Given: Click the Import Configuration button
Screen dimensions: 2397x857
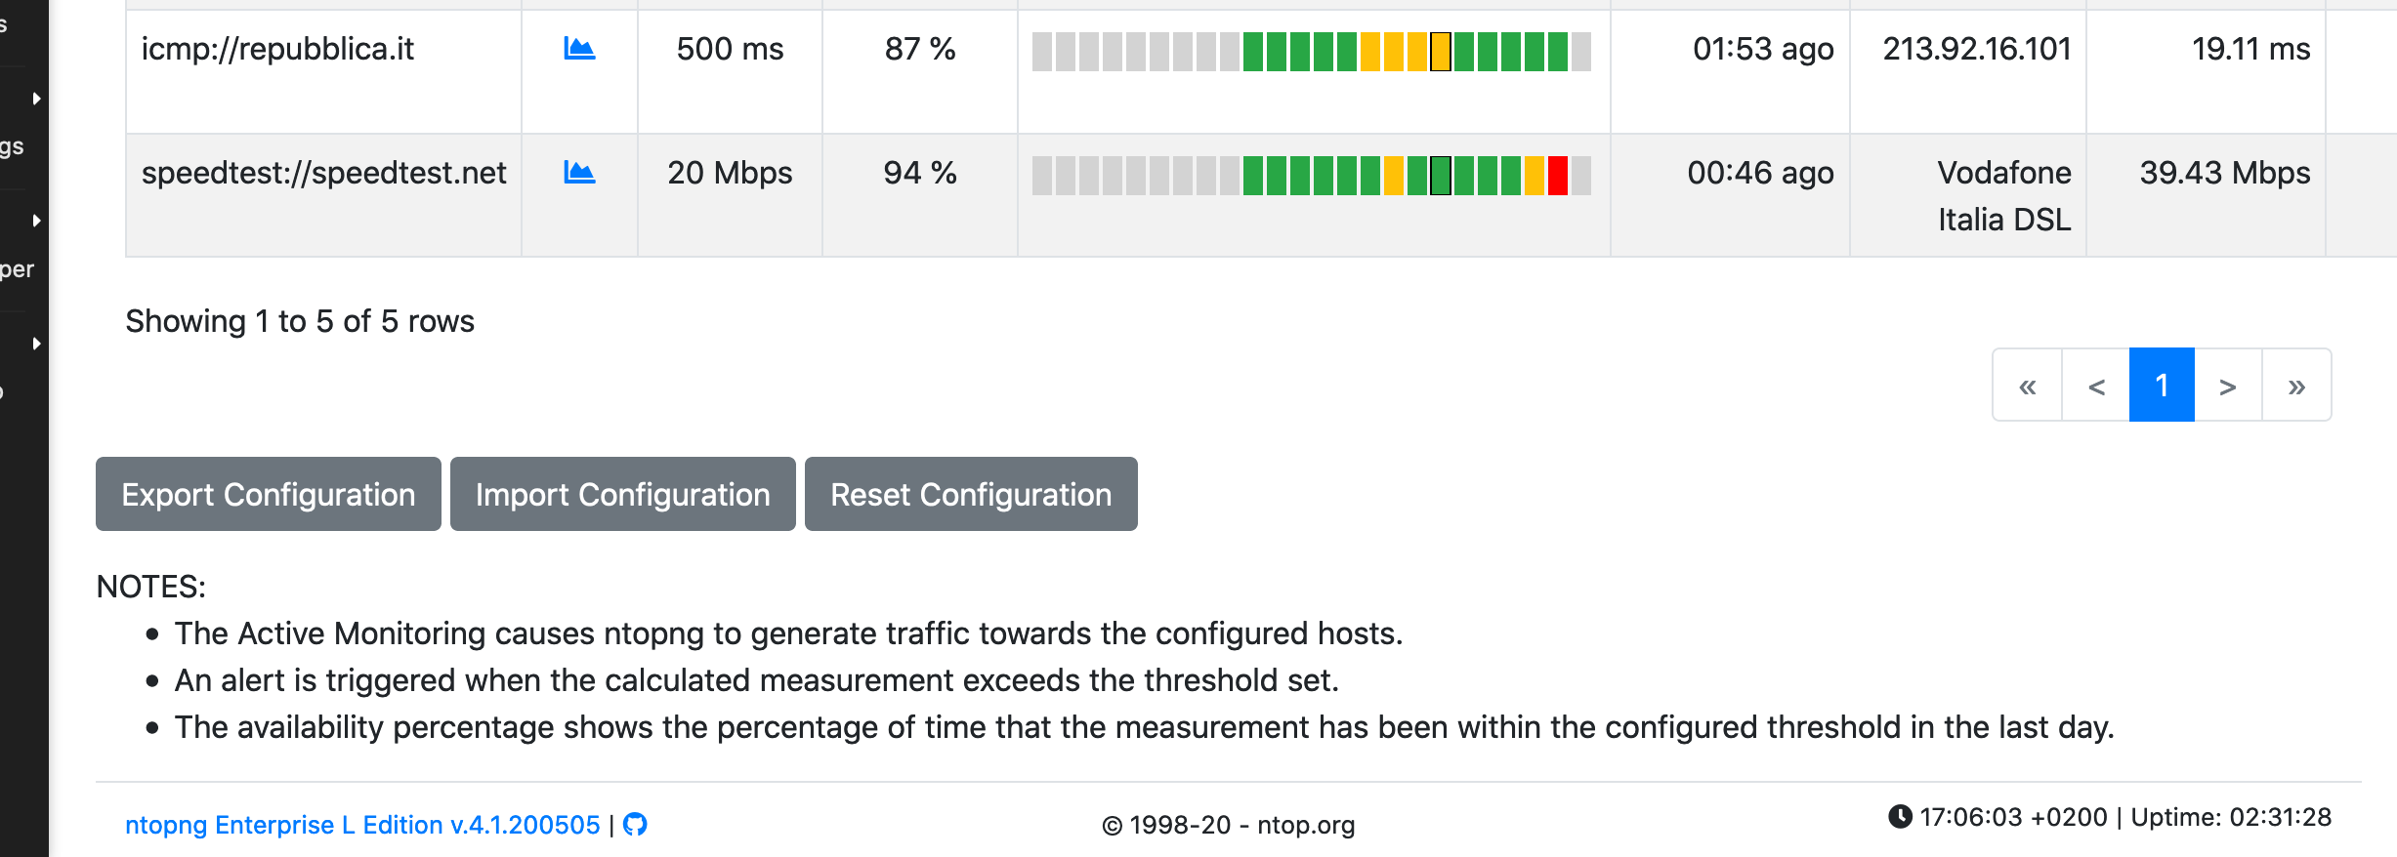Looking at the screenshot, I should (x=622, y=494).
